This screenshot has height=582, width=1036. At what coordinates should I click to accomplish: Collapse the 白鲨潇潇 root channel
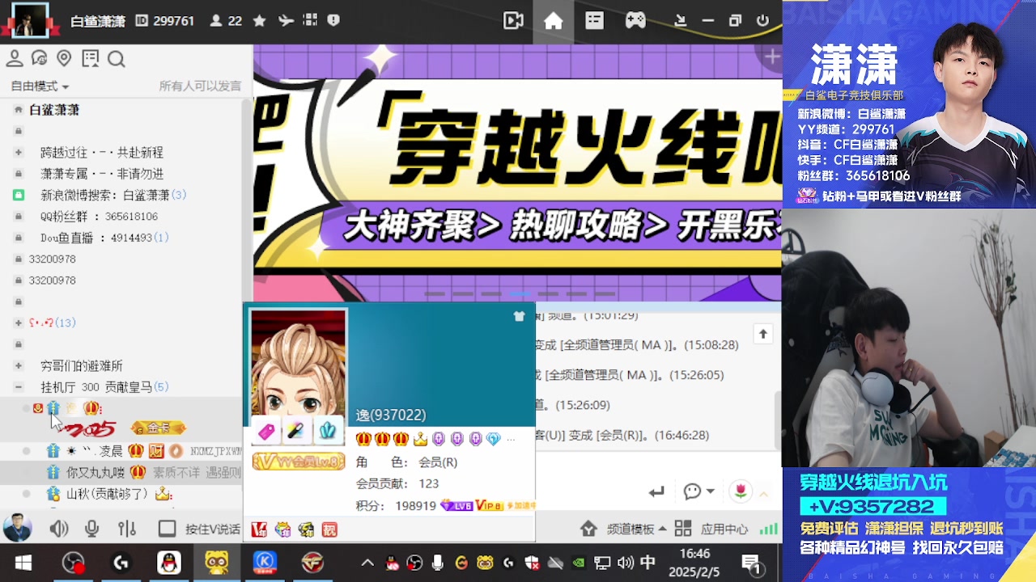[18, 110]
